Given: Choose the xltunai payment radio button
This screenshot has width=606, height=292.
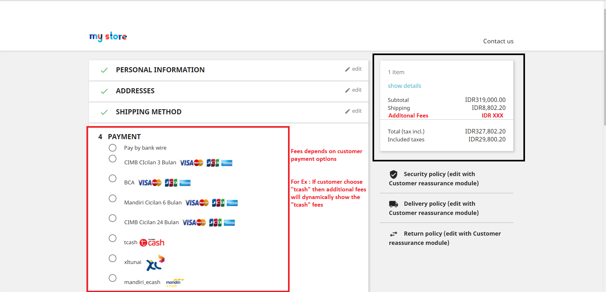Looking at the screenshot, I should (x=113, y=258).
